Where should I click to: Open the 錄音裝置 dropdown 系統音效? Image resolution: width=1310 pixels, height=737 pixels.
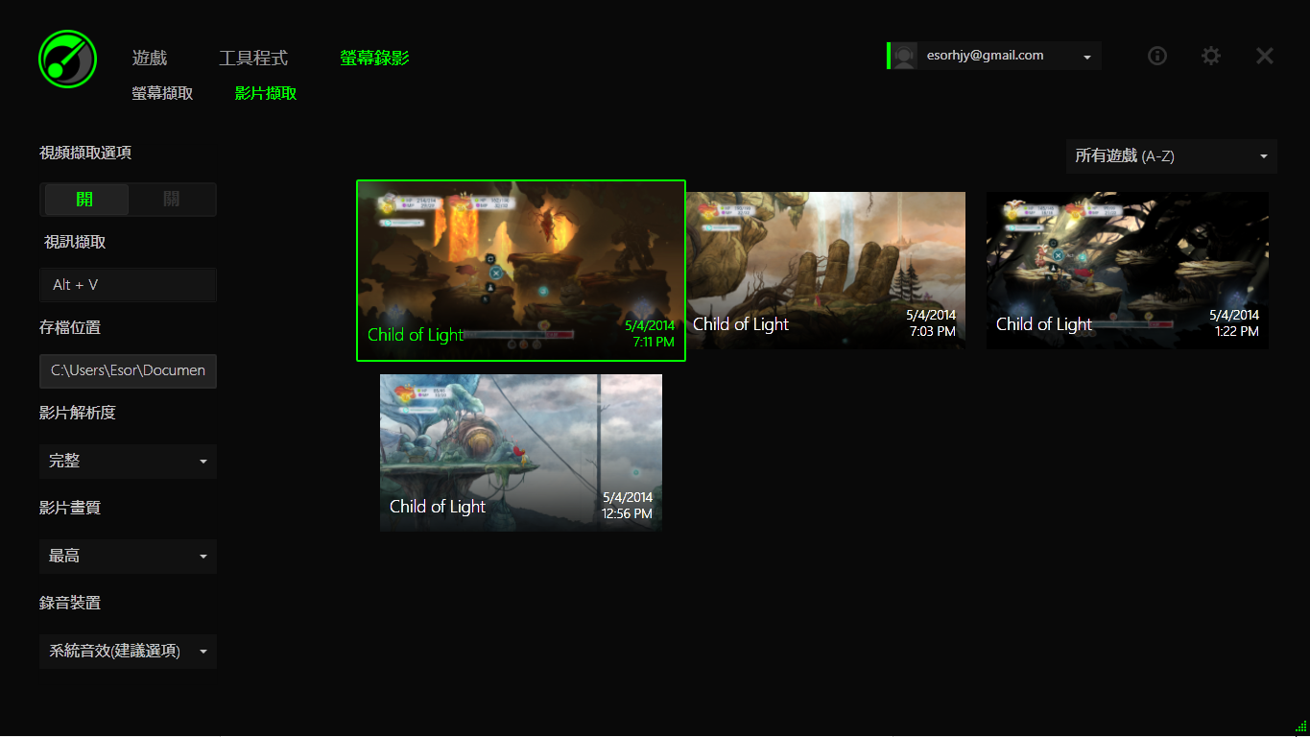pos(128,652)
